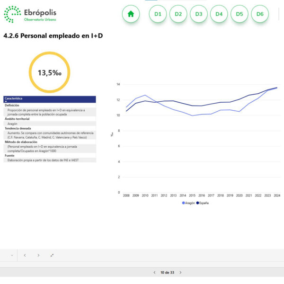The height and width of the screenshot is (284, 284).
Task: Click the toolbar back arrow
Action: 25,255
